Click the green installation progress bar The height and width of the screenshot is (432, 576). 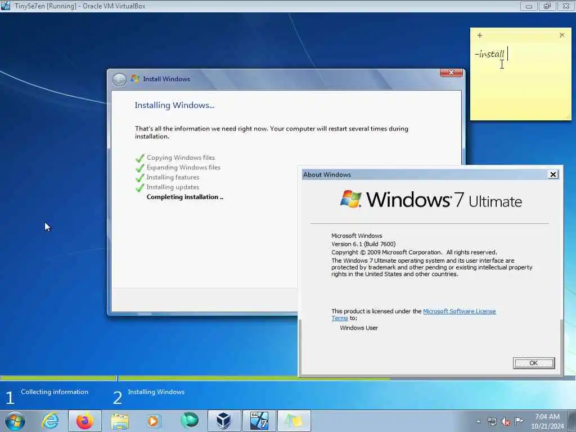(254, 378)
